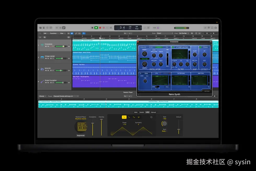256x171 pixels.
Task: Select SYNC oscillator mode in Retro Synth
Action: (151, 47)
